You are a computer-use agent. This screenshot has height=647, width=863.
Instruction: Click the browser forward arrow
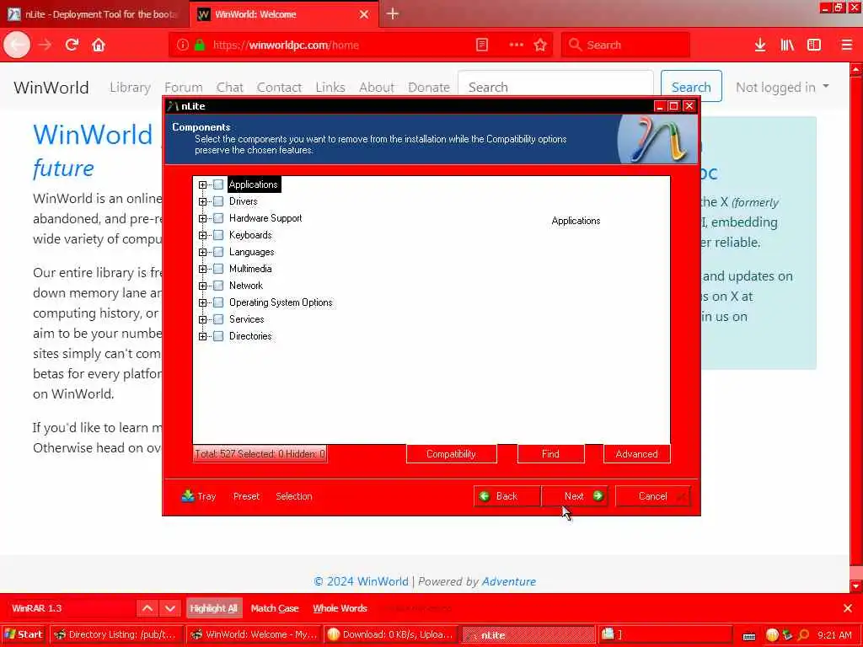click(x=46, y=45)
